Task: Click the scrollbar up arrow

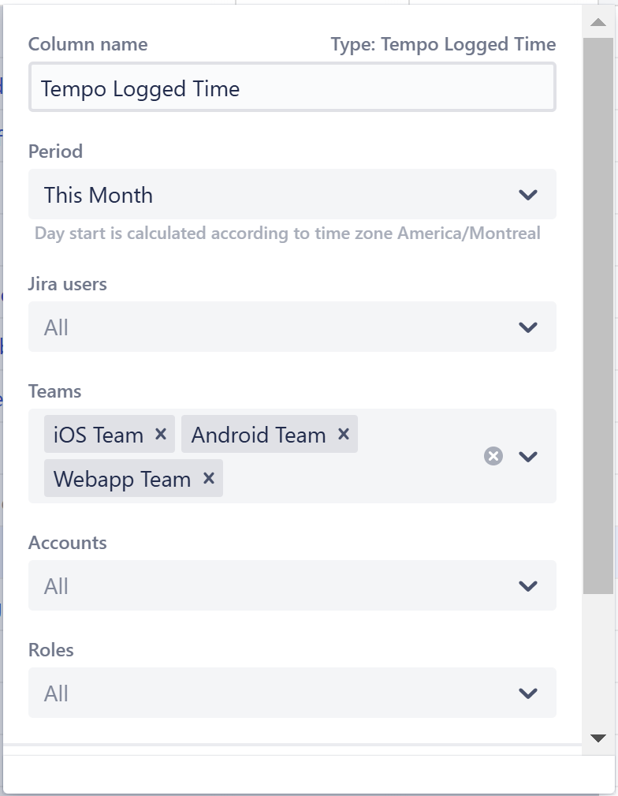Action: point(598,21)
